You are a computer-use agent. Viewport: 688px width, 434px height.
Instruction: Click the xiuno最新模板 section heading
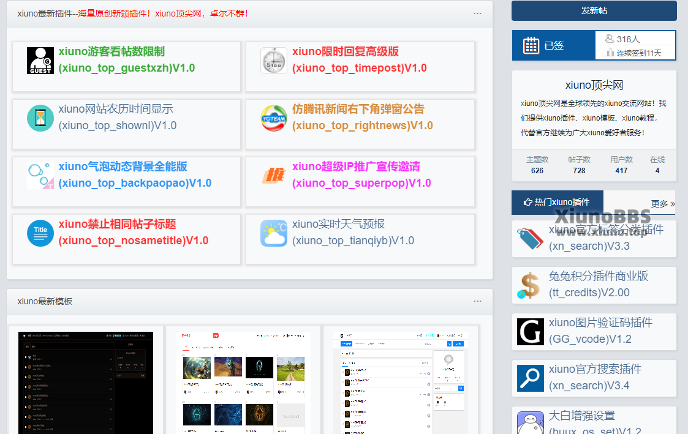(x=45, y=301)
